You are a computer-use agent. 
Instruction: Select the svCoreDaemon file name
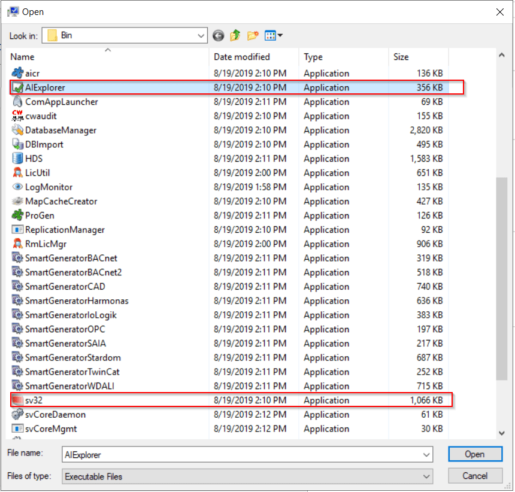tap(56, 414)
